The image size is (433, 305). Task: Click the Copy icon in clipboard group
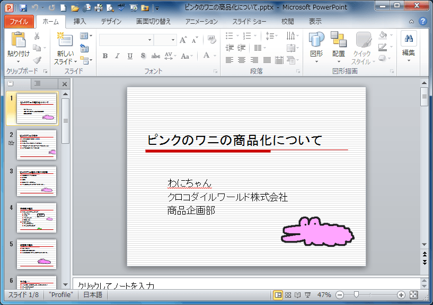click(37, 48)
